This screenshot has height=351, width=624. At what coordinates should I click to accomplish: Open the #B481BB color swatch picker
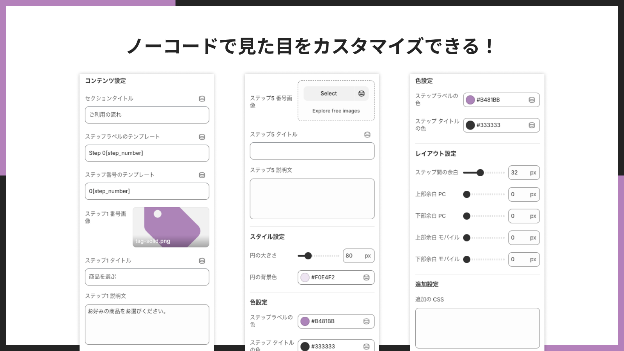point(470,100)
